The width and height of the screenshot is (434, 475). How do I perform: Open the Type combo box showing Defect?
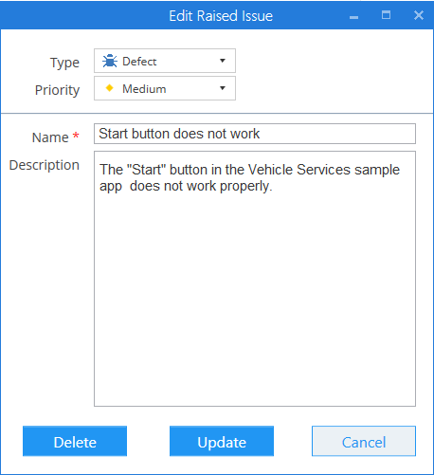[x=165, y=61]
